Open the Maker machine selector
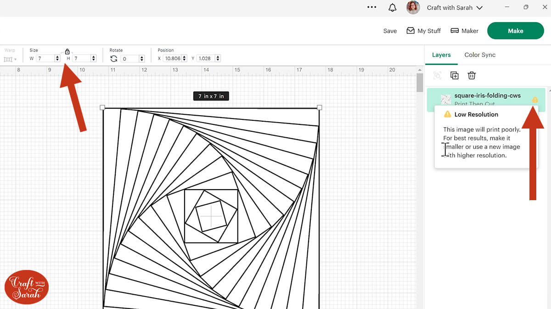 click(464, 31)
